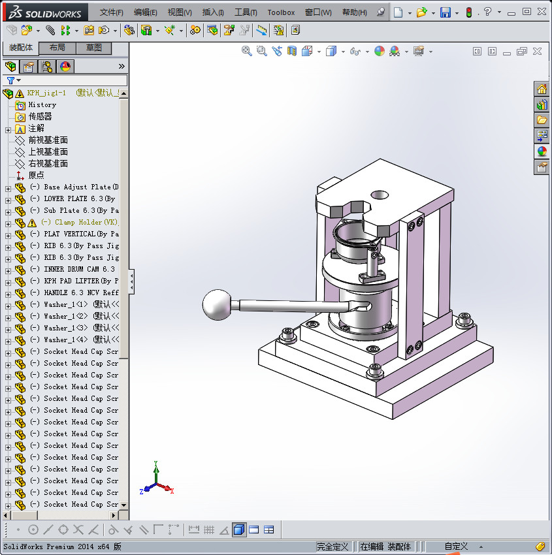Open the Hide/Show Items dropdown arrow
Viewport: 552px width, 555px height.
coord(367,52)
